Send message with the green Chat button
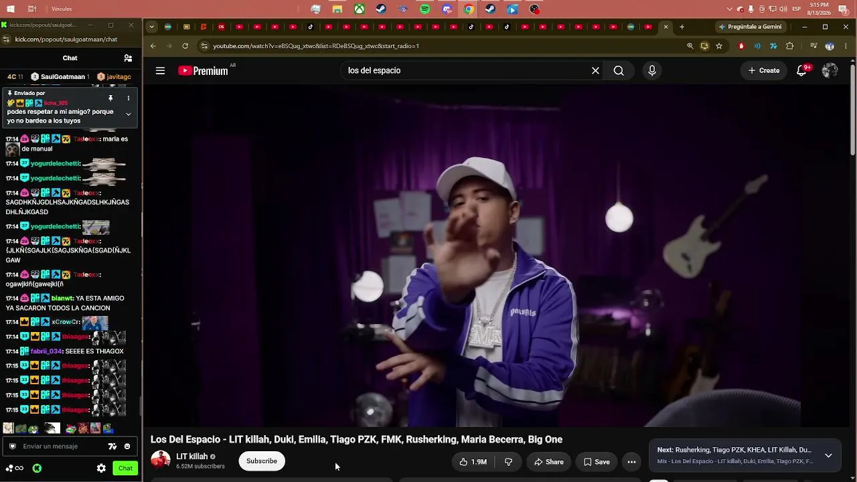 coord(125,469)
